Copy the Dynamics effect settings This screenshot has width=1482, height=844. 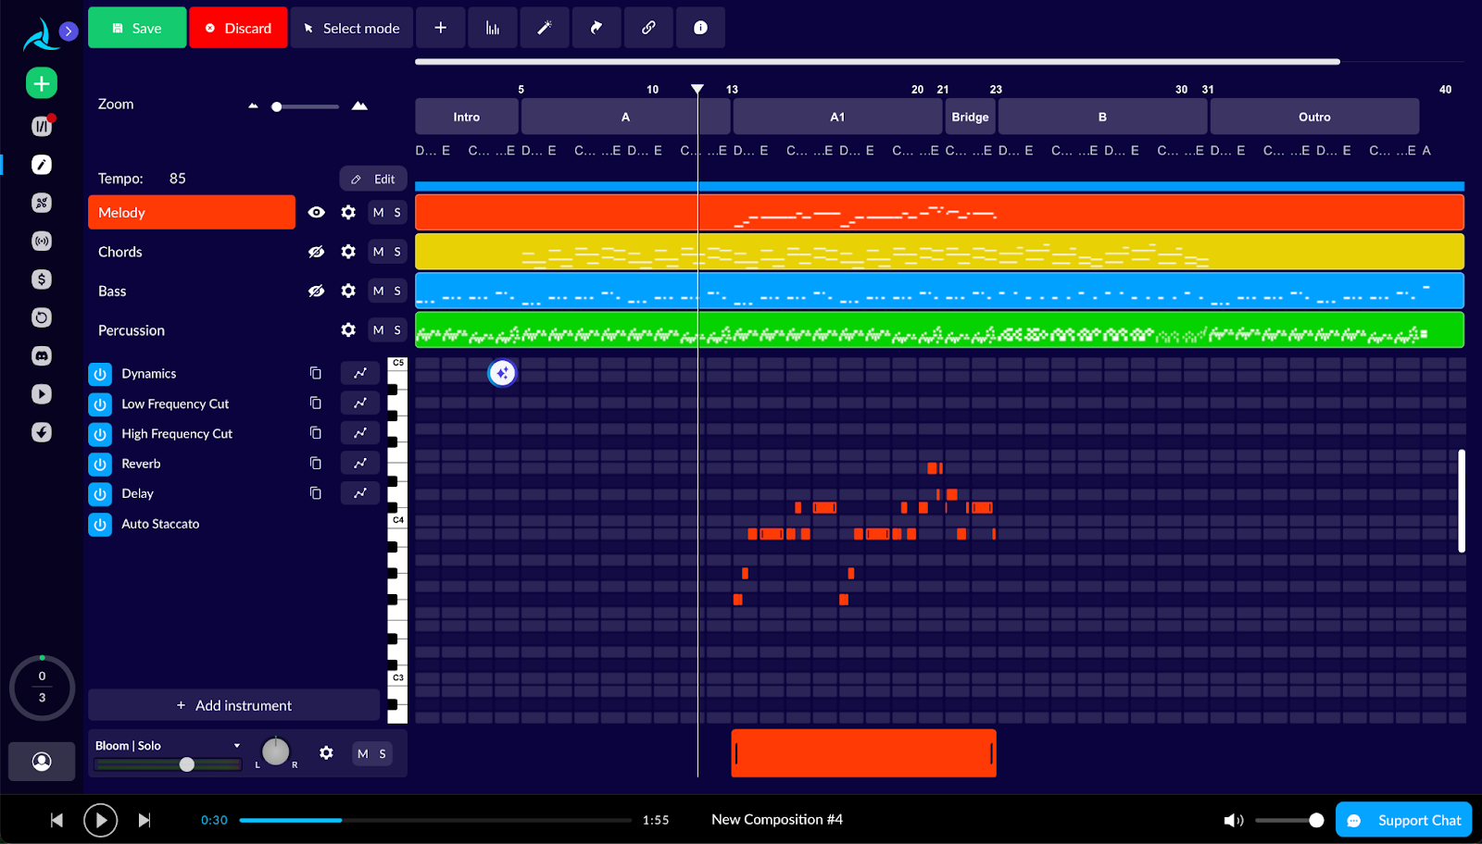coord(316,373)
